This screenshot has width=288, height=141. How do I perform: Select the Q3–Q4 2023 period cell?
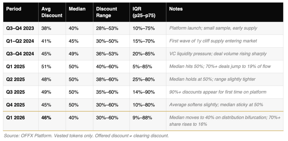[x=20, y=28]
